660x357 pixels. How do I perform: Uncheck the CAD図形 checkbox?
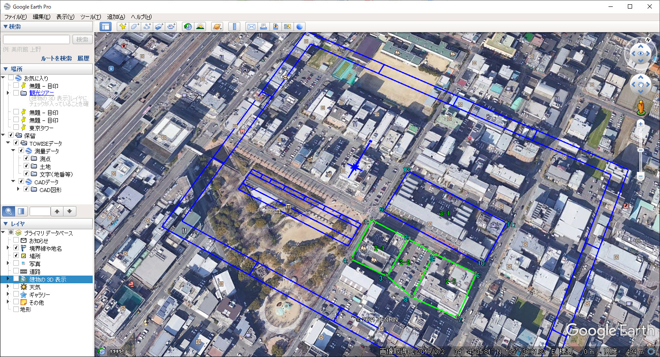click(x=26, y=189)
